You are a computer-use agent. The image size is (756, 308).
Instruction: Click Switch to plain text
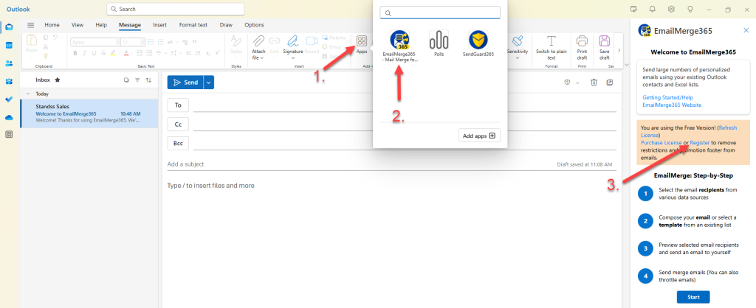point(551,47)
